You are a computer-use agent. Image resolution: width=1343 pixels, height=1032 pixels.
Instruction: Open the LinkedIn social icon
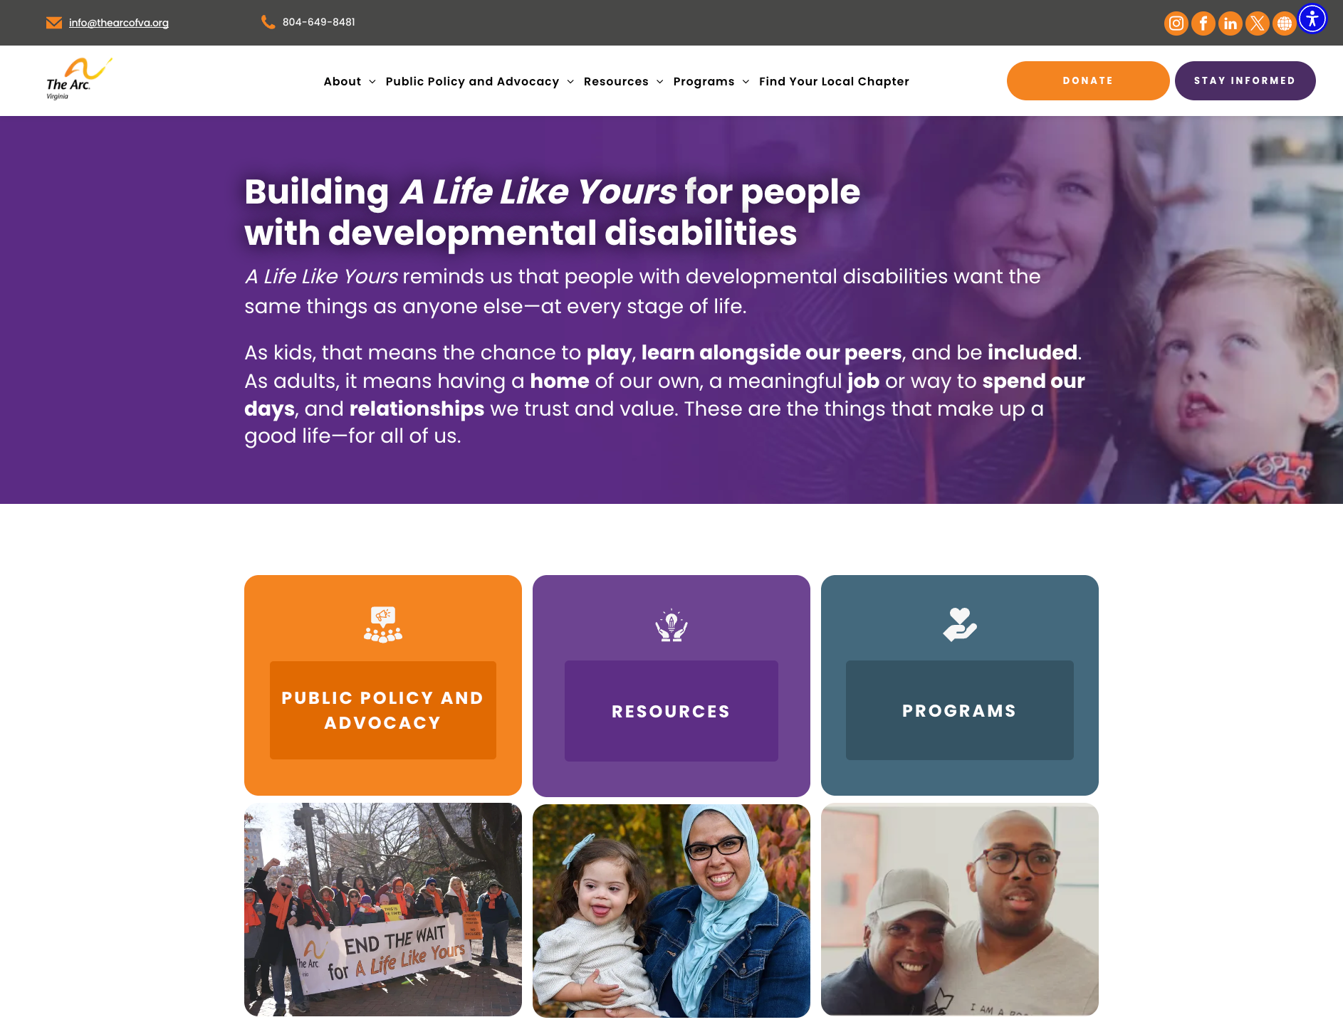pyautogui.click(x=1230, y=23)
